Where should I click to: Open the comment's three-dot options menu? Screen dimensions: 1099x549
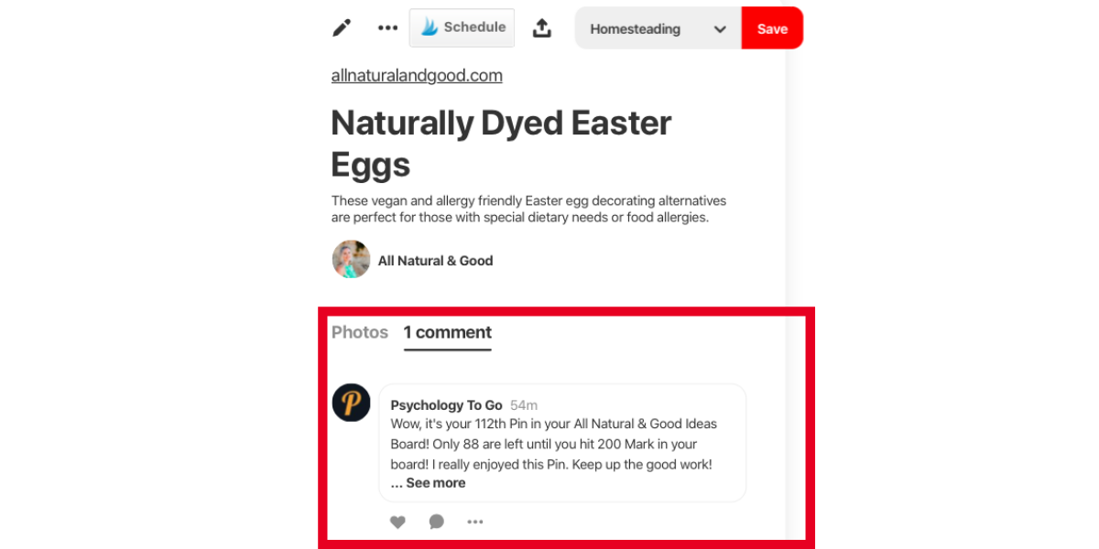coord(474,522)
